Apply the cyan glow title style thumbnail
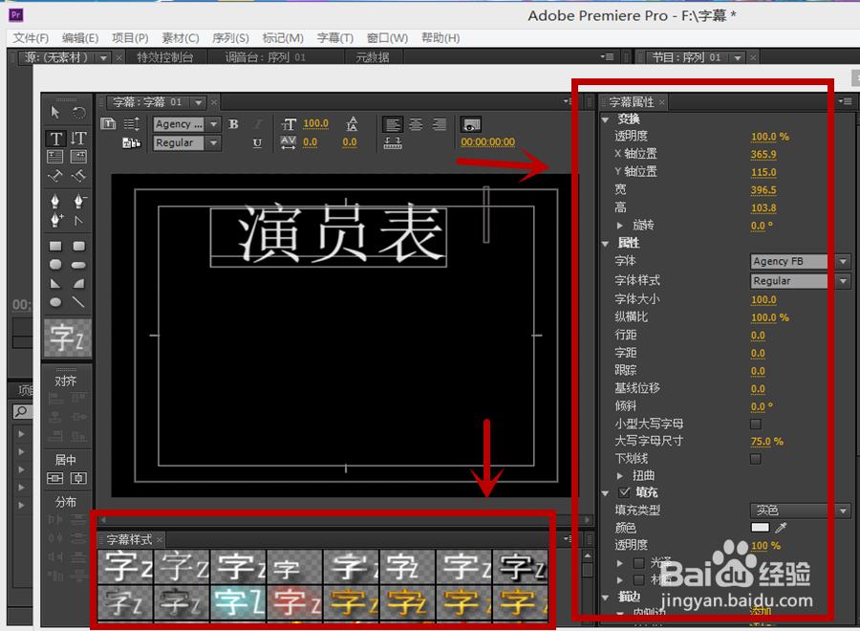 [x=238, y=602]
